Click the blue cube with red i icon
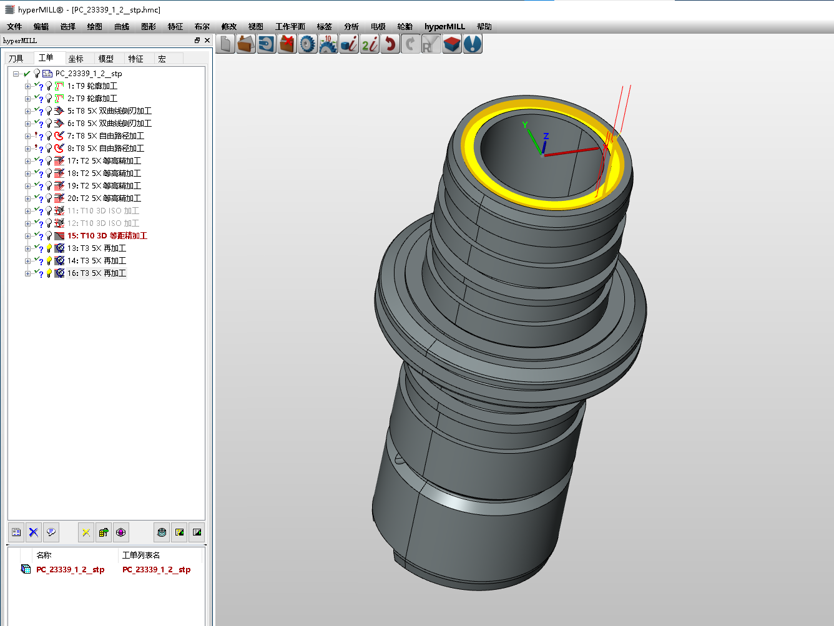 (x=349, y=44)
